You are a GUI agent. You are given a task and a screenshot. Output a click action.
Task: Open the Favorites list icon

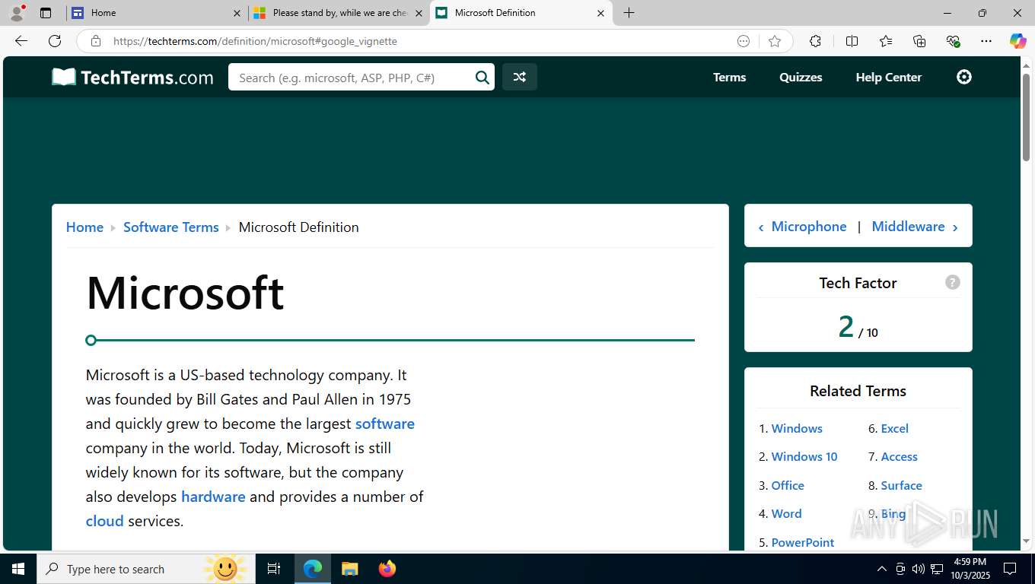(x=886, y=41)
